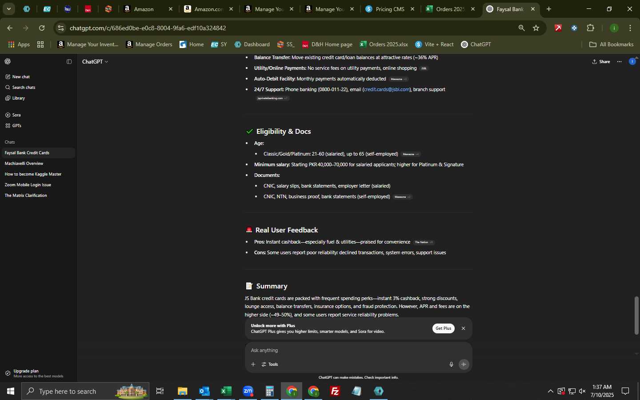This screenshot has width=640, height=400.
Task: Open the Windows Start menu
Action: pos(10,391)
